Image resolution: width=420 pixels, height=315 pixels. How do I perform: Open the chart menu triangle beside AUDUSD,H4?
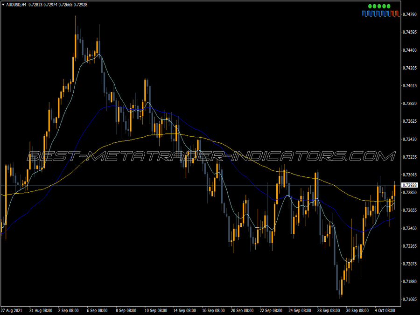point(3,5)
